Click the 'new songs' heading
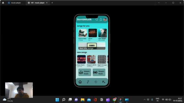This screenshot has height=103, width=184. coord(82,52)
